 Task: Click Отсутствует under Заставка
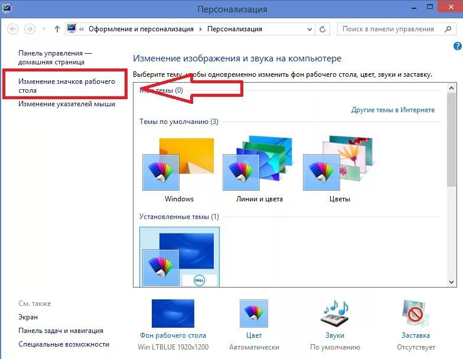(416, 347)
